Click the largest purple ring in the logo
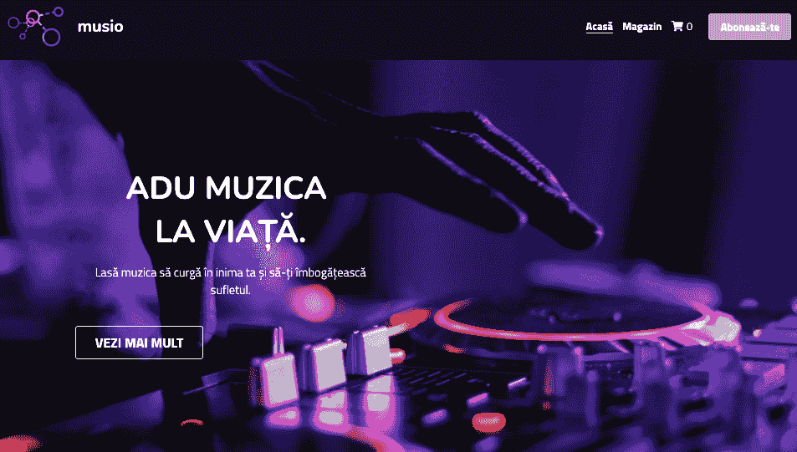Viewport: 797px width, 452px height. point(51,37)
